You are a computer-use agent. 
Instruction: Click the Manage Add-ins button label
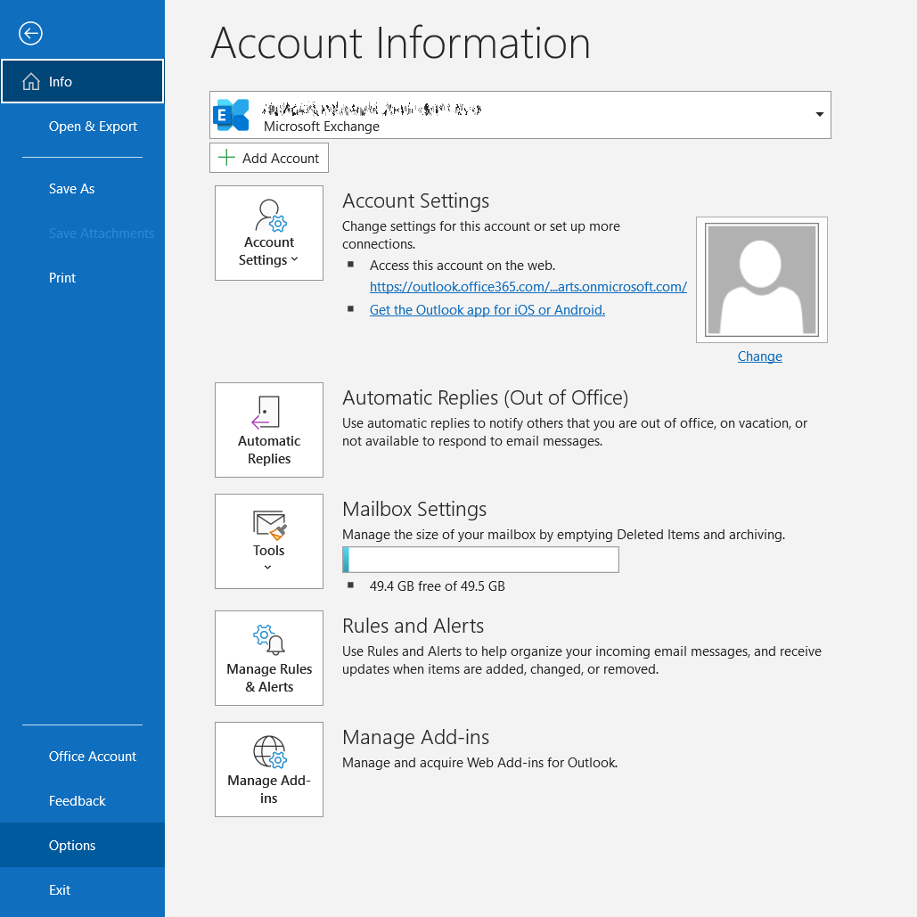pos(269,789)
